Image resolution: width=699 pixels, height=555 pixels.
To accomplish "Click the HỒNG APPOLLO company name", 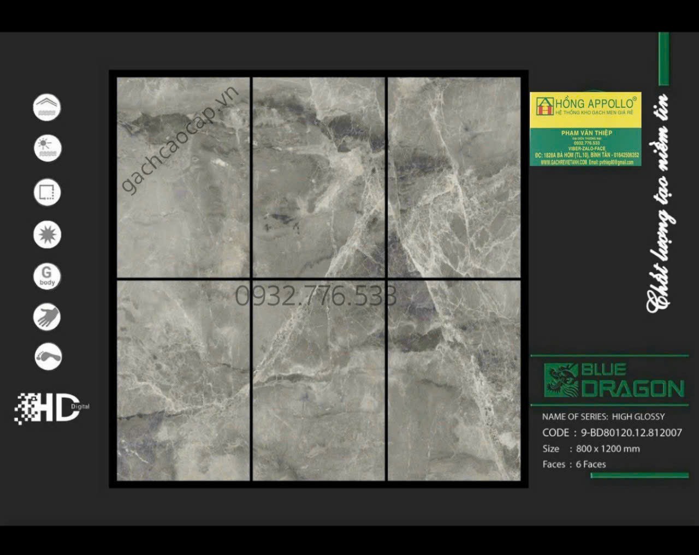I will [x=595, y=104].
